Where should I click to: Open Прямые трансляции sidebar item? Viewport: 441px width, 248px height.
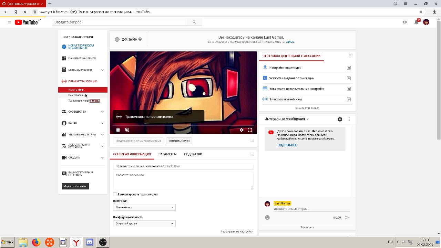82,81
